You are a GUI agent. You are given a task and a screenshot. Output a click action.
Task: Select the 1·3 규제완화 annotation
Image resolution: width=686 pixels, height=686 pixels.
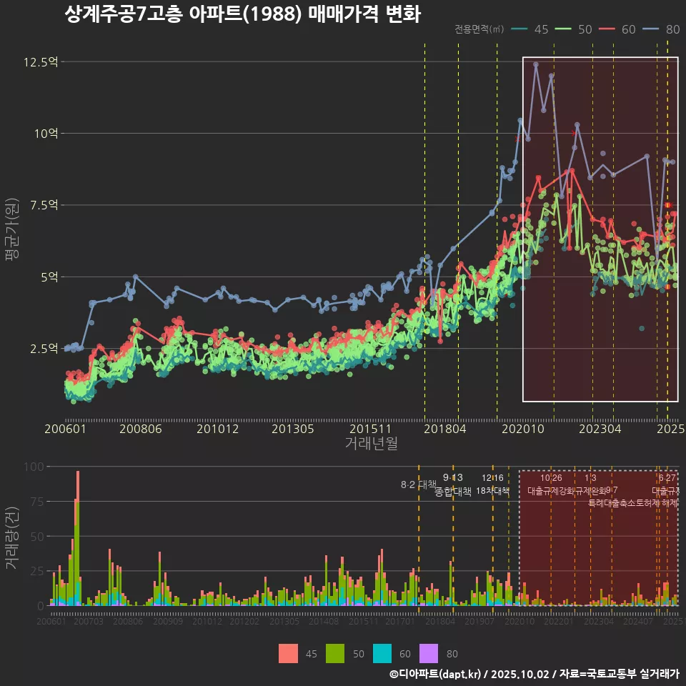click(590, 485)
